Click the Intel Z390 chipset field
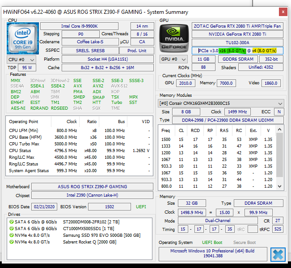Viewport: 291px width, 268px height. point(92,195)
